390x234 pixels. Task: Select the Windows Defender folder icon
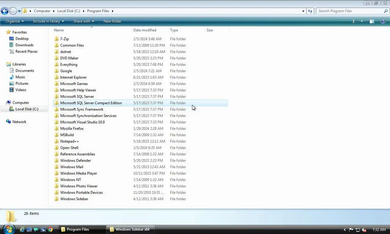point(56,161)
